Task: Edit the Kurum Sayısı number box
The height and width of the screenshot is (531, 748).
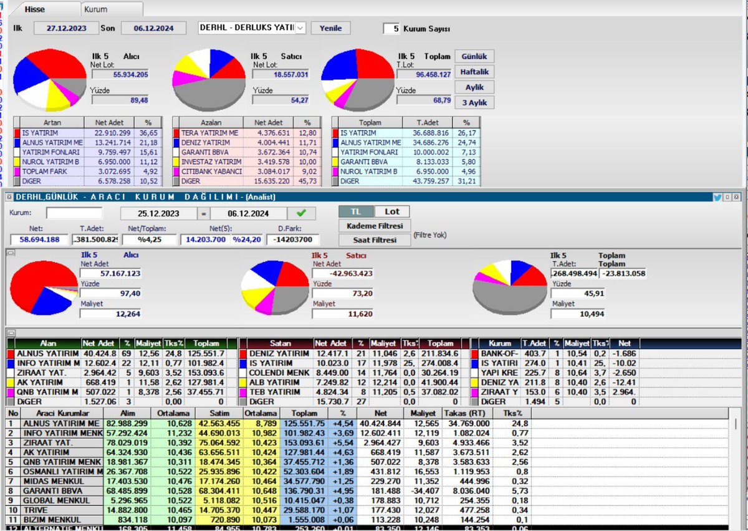Action: 391,29
